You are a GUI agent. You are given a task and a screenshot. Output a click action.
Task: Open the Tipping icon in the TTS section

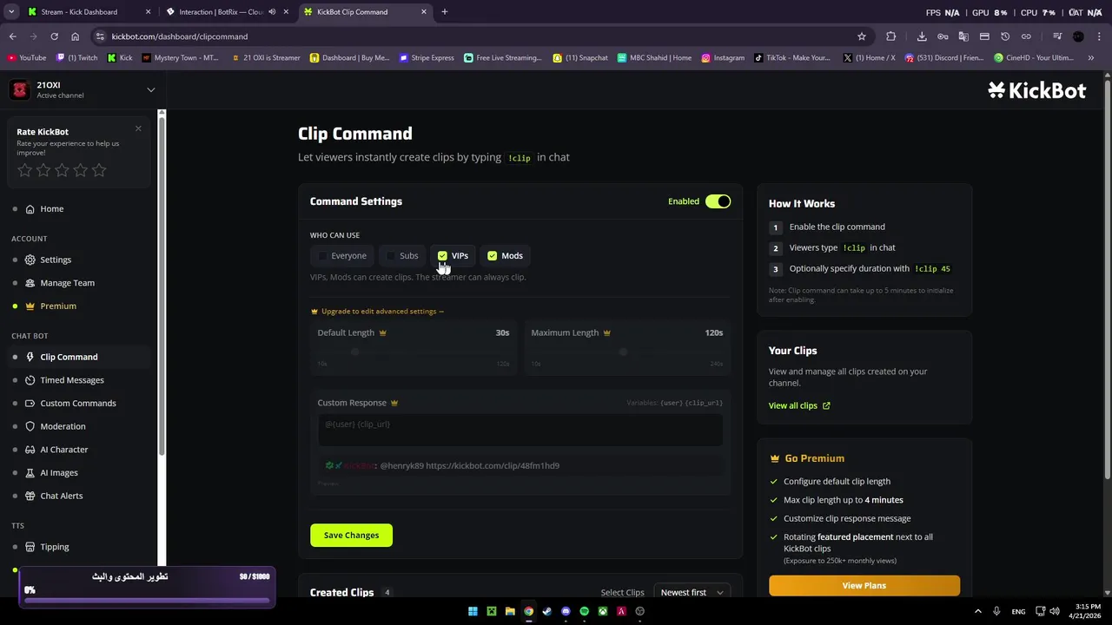pos(30,547)
